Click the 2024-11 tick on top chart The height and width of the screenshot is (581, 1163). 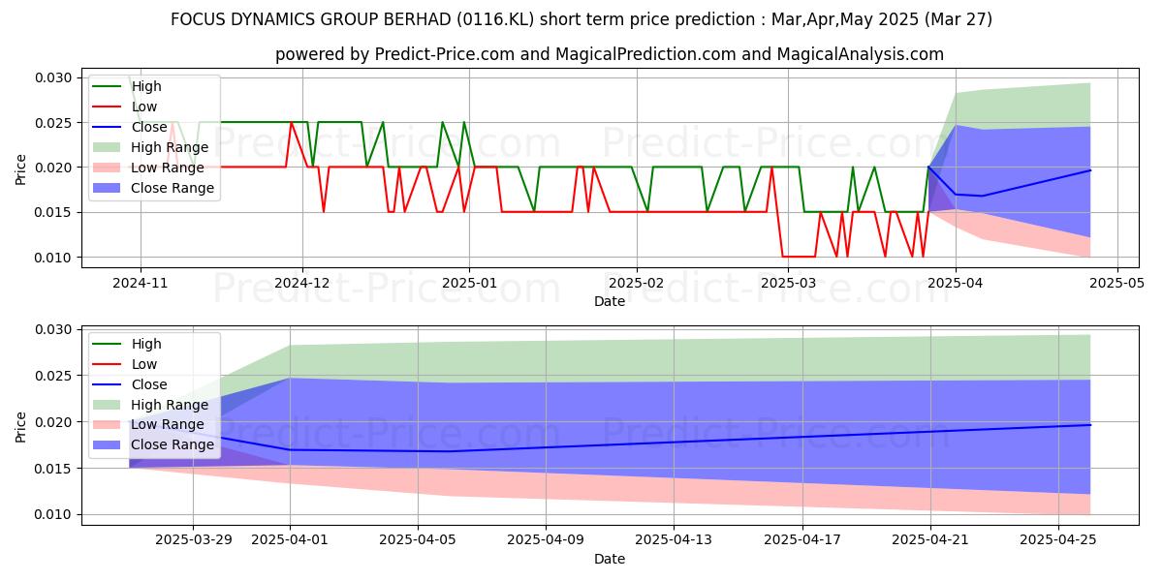(141, 283)
